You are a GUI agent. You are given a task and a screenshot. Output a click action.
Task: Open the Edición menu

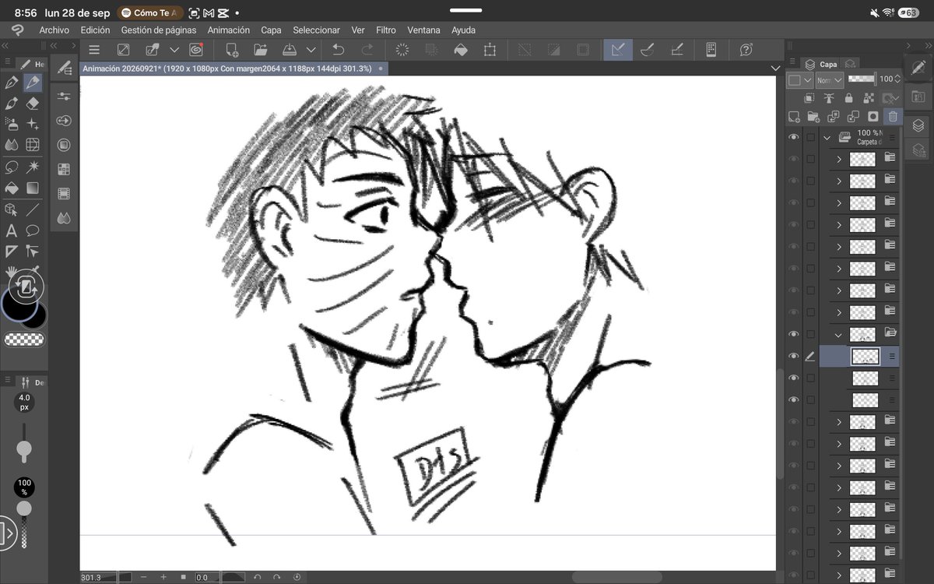pos(95,30)
